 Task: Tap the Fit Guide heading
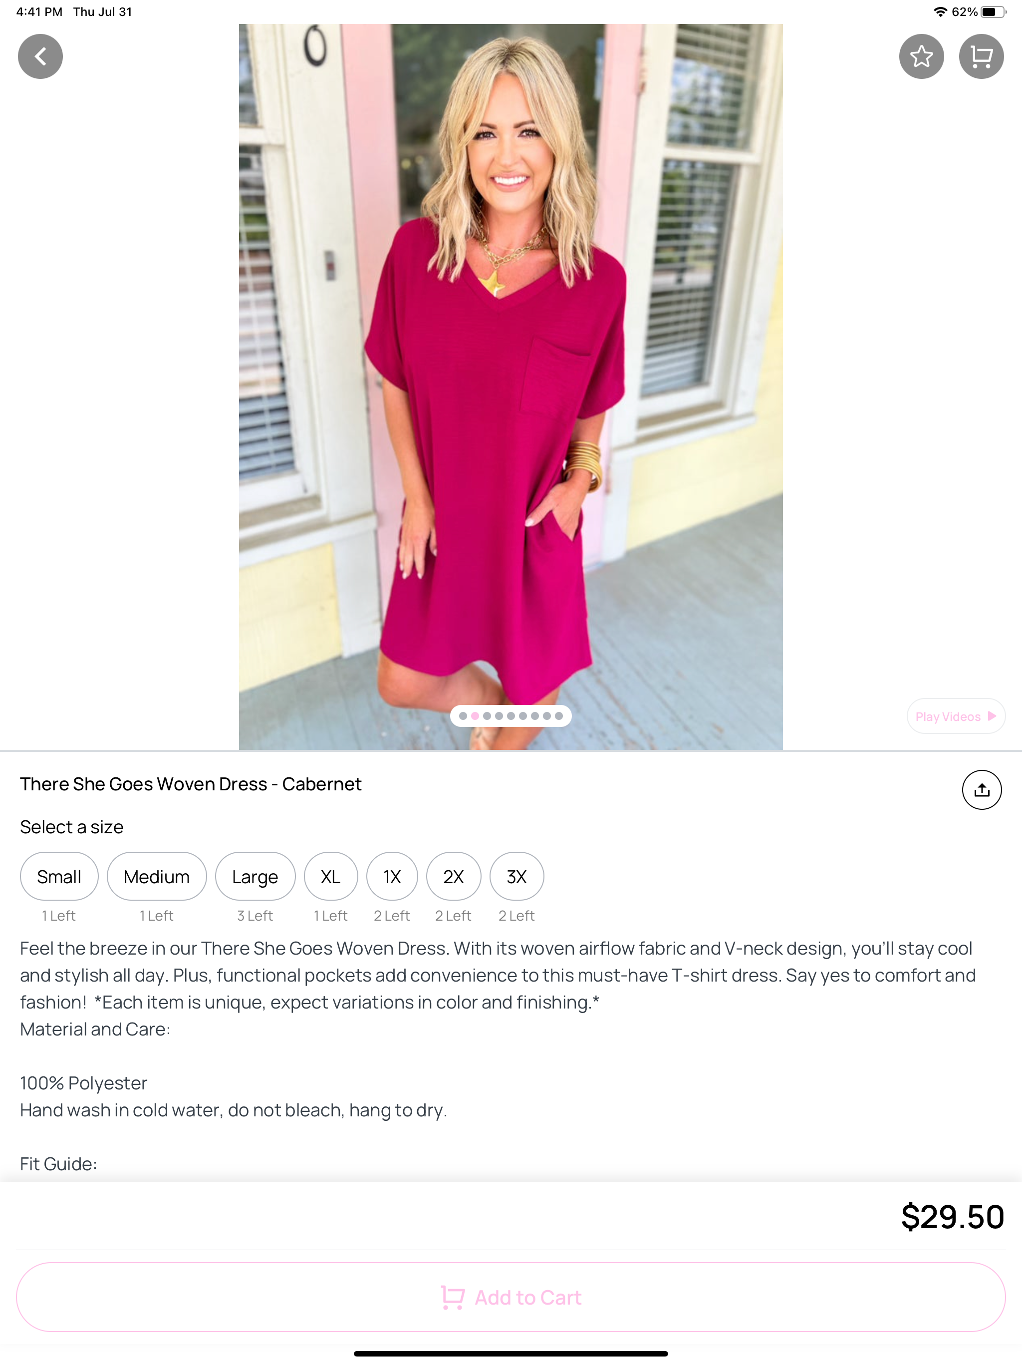coord(58,1164)
